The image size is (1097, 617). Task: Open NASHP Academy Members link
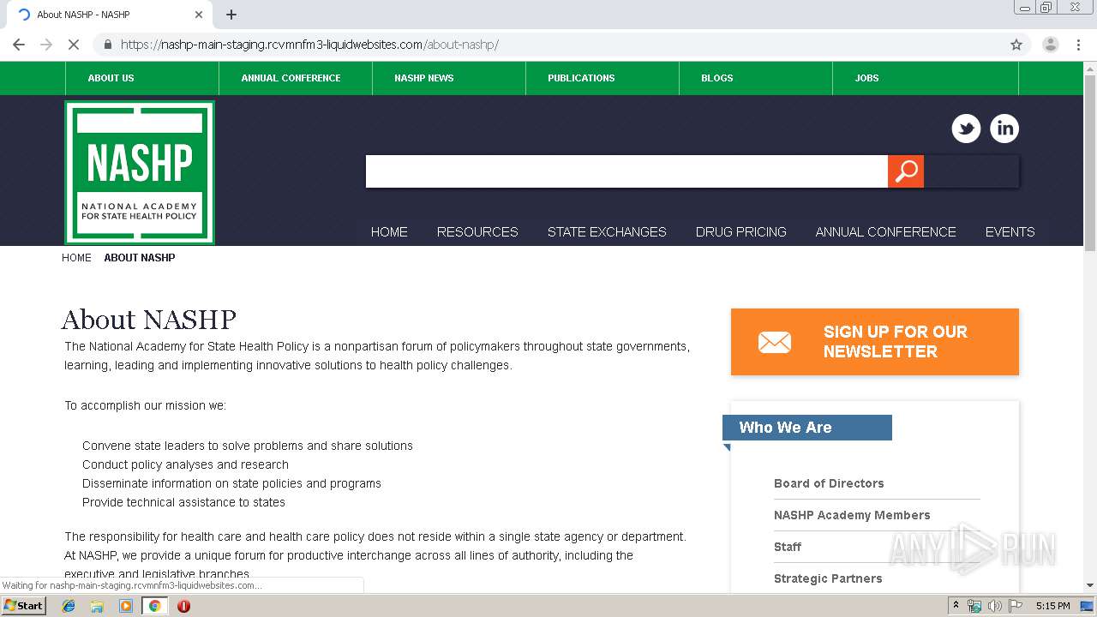pyautogui.click(x=852, y=515)
